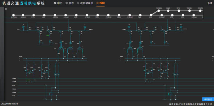Select the 线网 tab
This screenshot has height=106, width=214.
pos(100,3)
